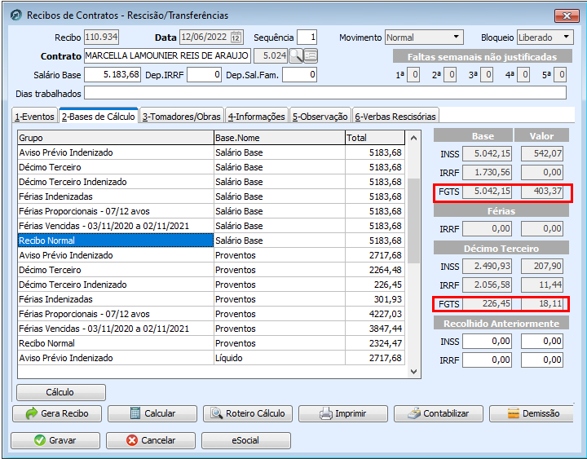Go to the 4-Informações tab
The width and height of the screenshot is (587, 459).
click(257, 117)
